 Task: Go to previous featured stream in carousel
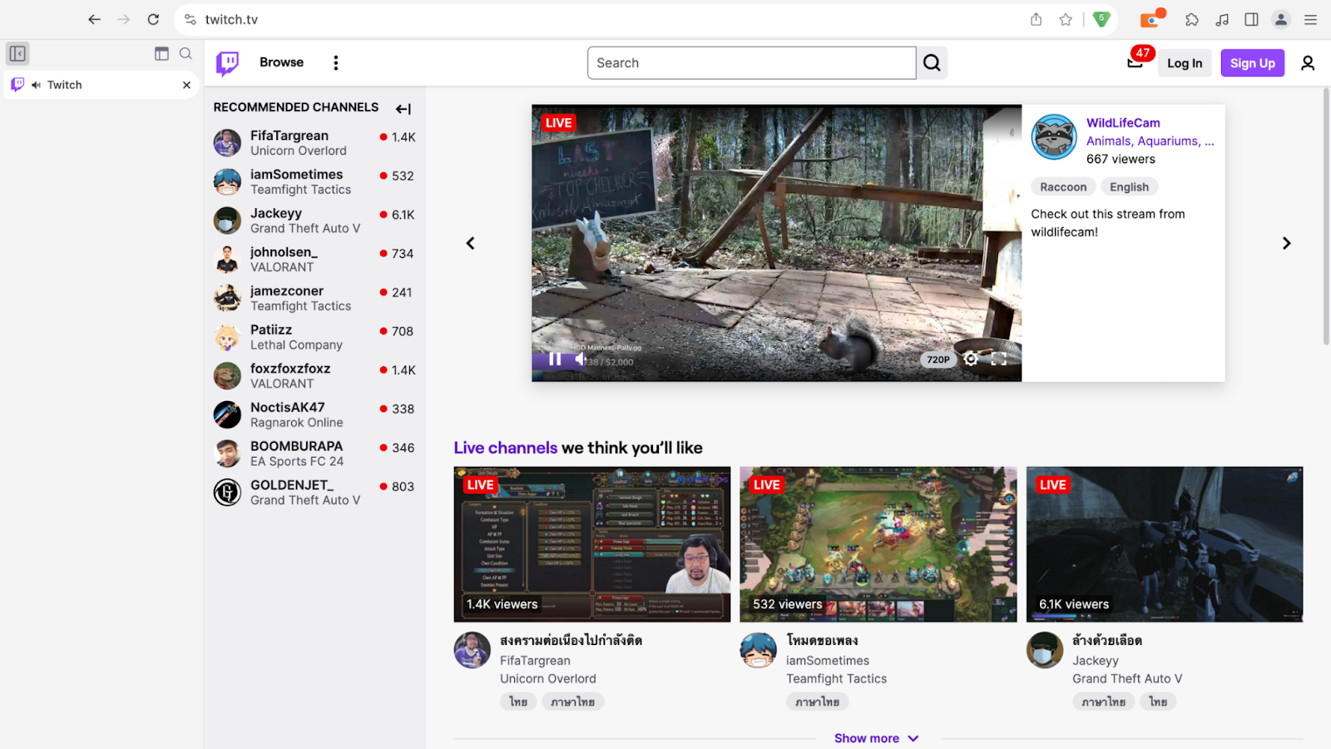(x=470, y=243)
